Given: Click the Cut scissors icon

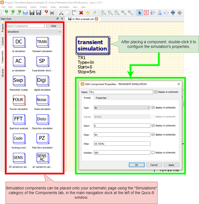Looking at the screenshot, I should (x=61, y=13).
